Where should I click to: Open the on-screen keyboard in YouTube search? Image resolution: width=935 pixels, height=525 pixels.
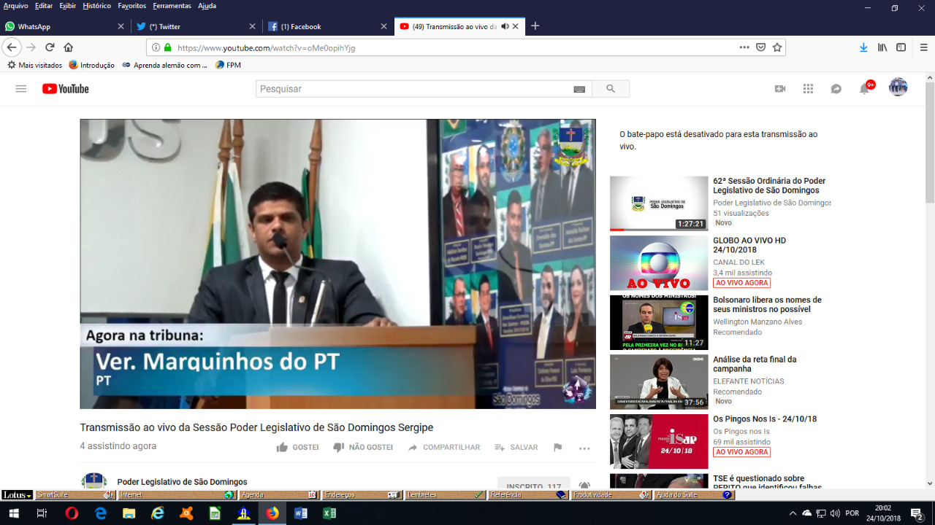coord(579,89)
